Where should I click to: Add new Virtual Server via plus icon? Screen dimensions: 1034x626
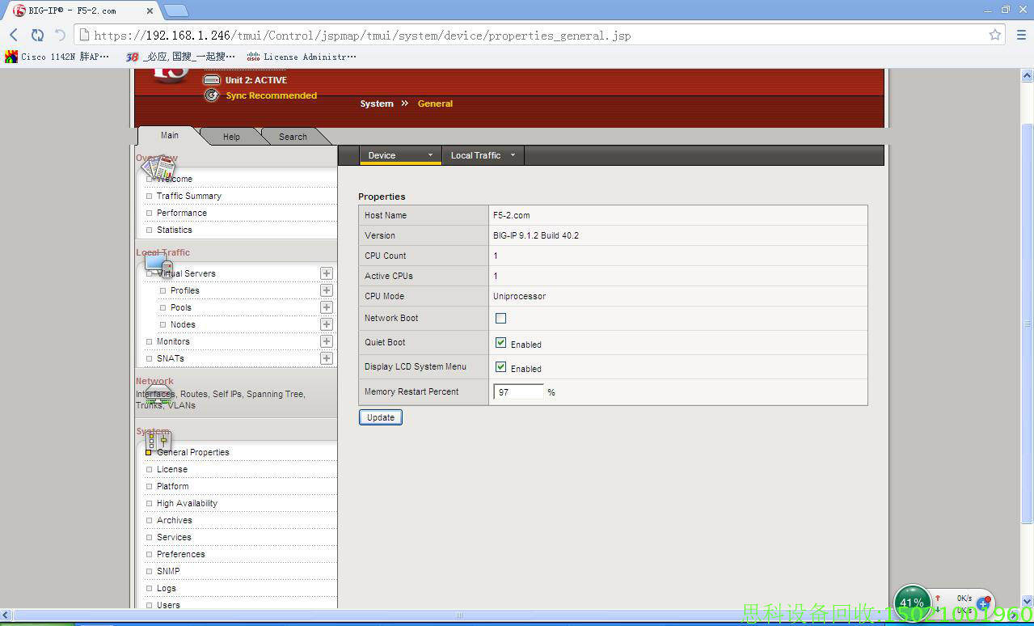point(327,273)
